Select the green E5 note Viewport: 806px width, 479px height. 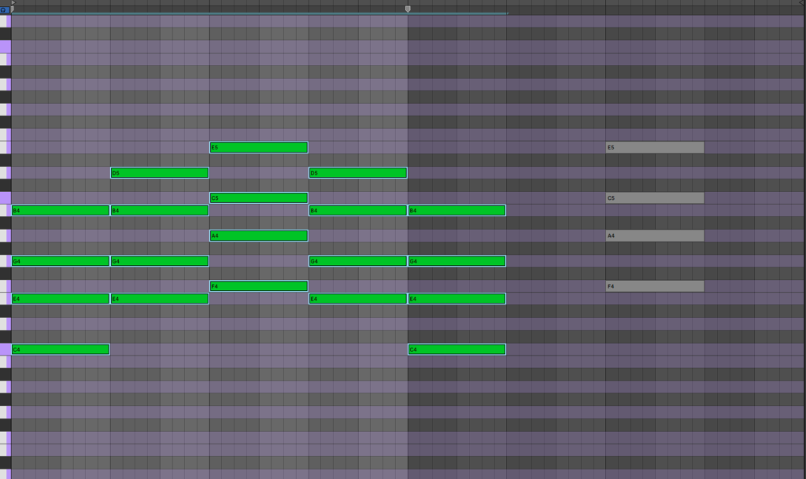(x=258, y=148)
